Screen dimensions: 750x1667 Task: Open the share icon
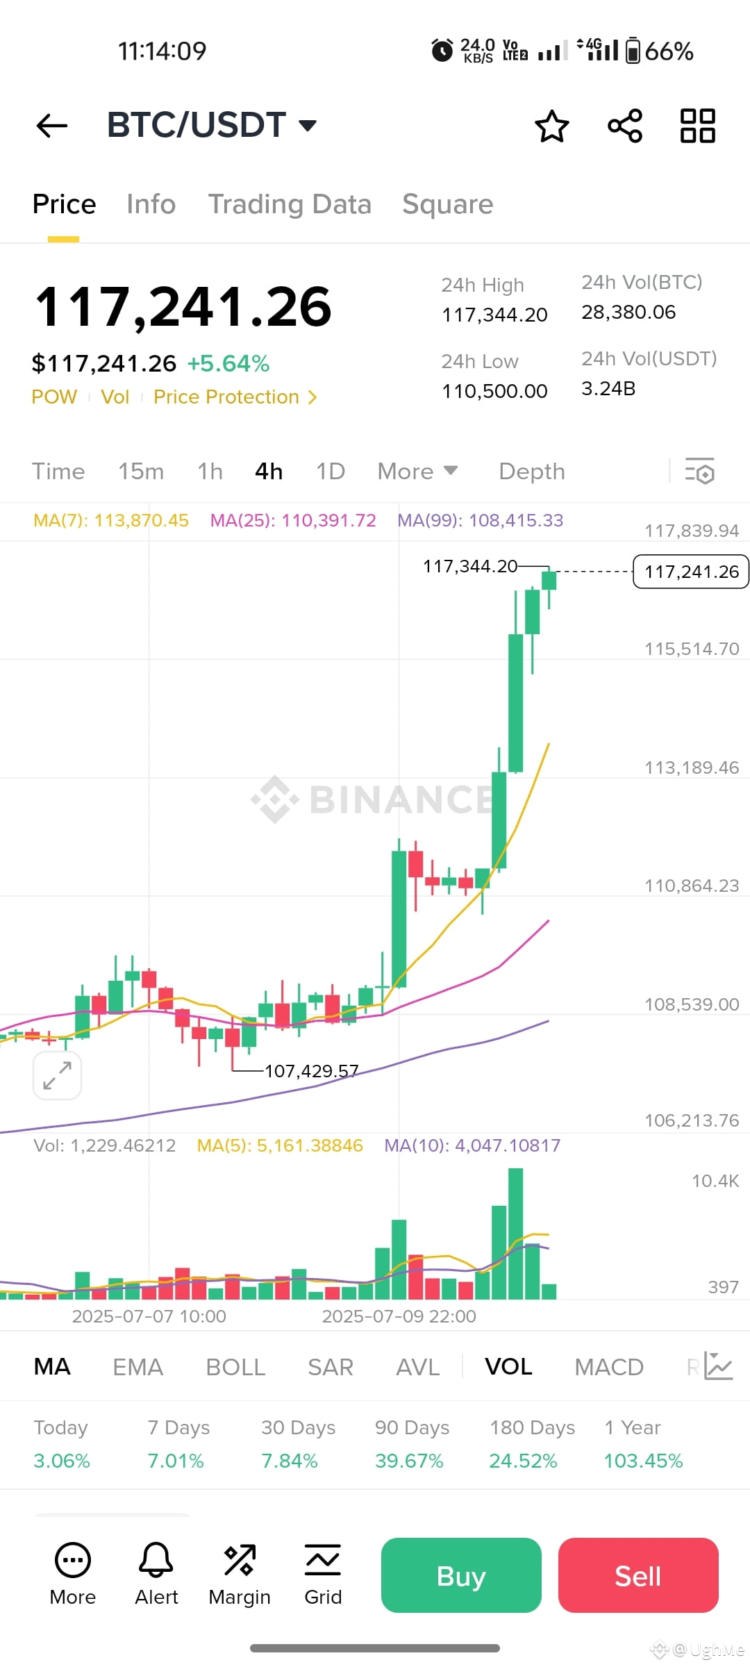click(625, 126)
